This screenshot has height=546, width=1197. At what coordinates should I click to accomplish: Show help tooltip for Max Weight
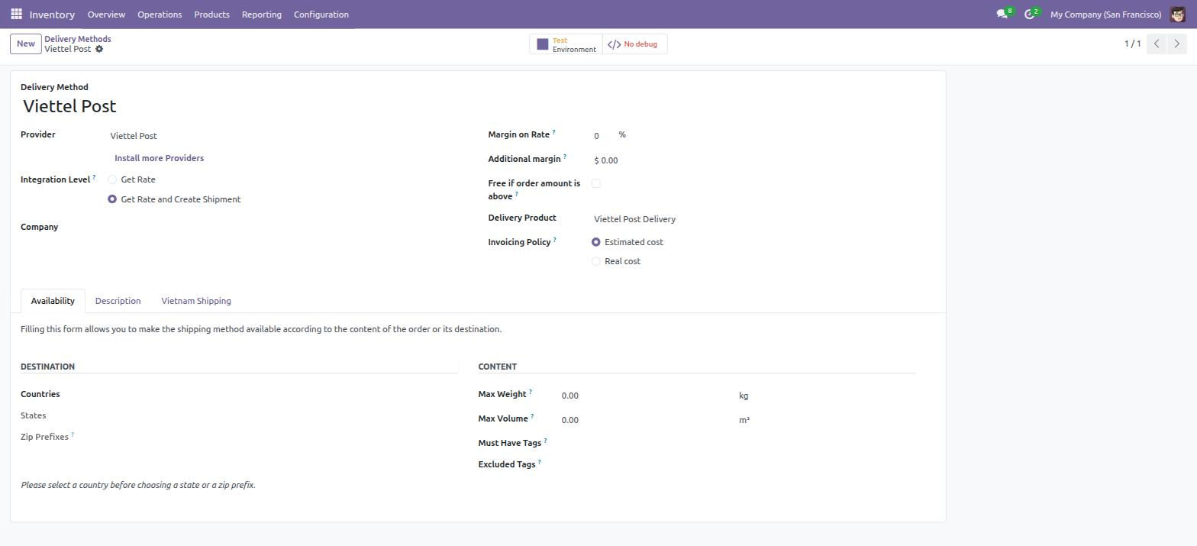pos(530,392)
